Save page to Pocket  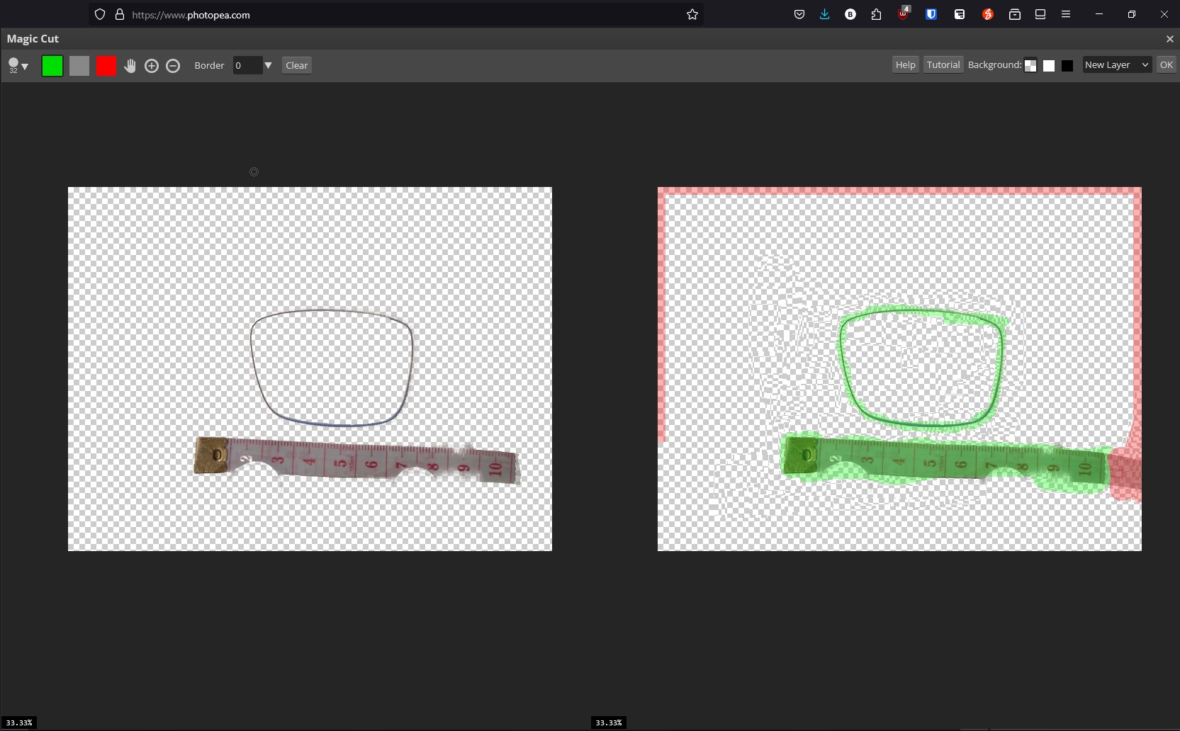[799, 14]
